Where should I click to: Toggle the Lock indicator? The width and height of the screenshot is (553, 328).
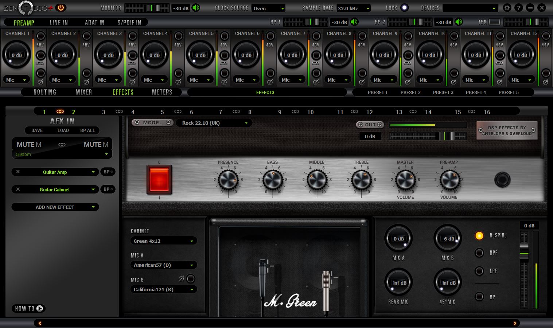click(x=404, y=8)
